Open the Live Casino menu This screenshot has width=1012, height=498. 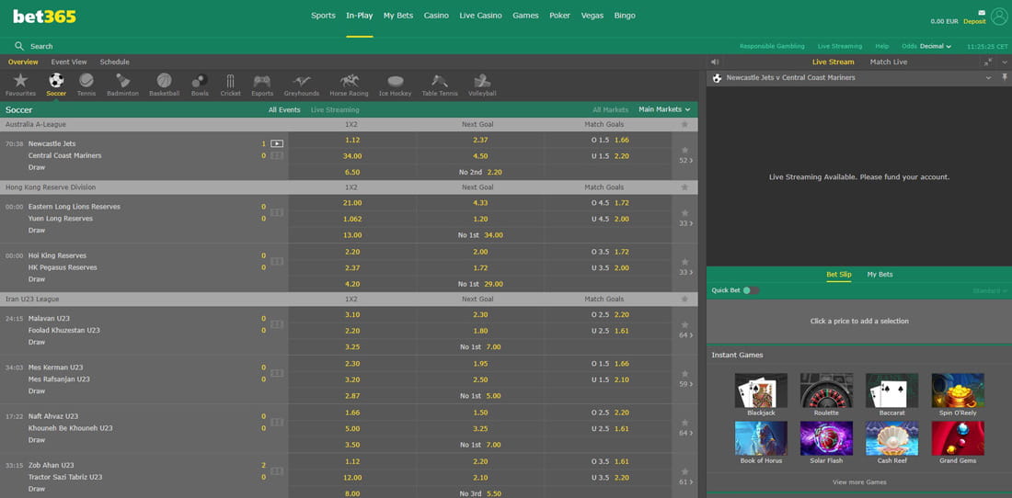[x=480, y=16]
